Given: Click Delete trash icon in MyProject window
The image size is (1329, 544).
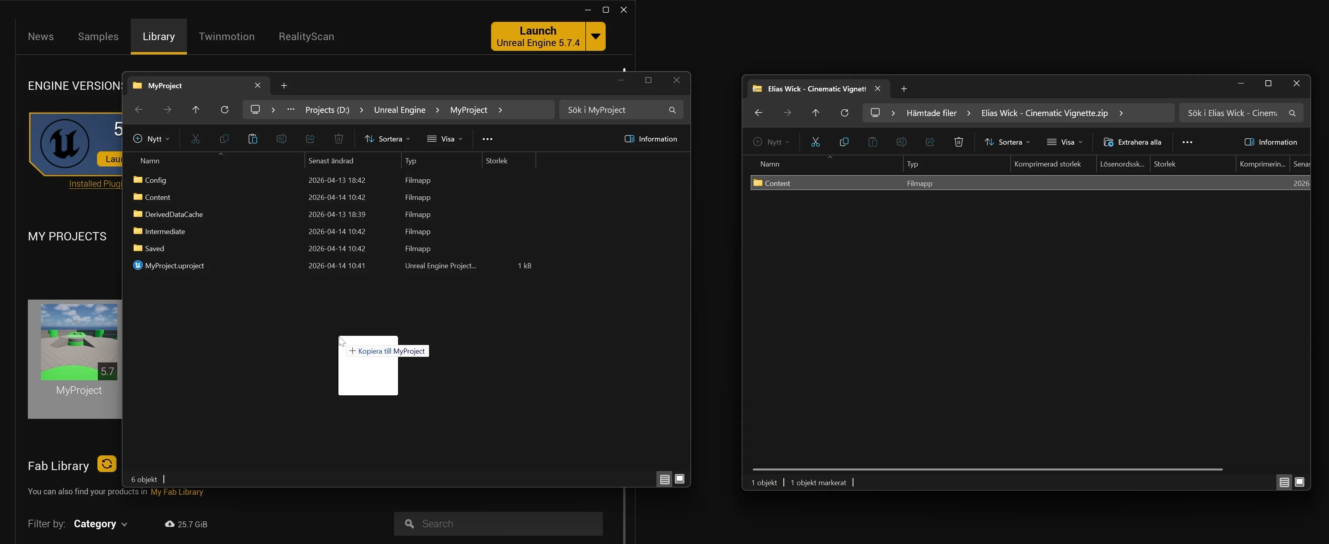Looking at the screenshot, I should (338, 139).
